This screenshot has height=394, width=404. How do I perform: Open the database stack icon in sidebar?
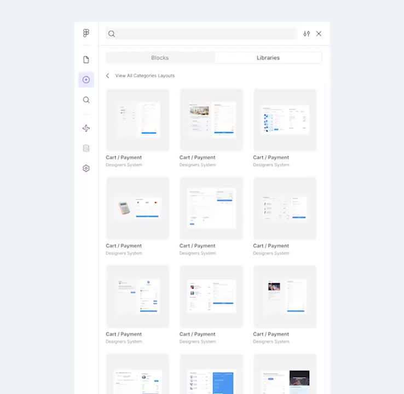pos(86,148)
